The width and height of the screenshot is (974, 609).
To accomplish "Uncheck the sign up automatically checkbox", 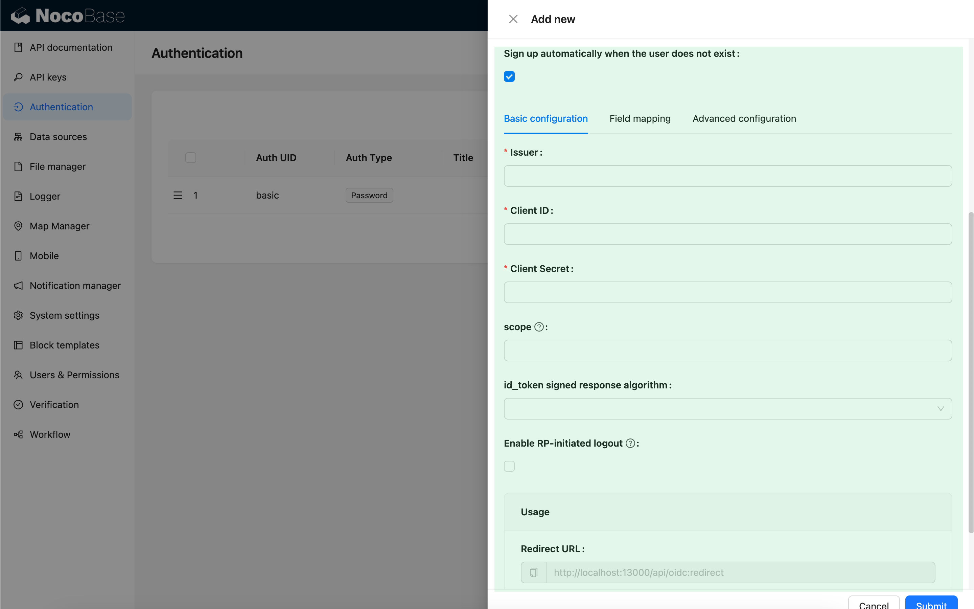I will point(509,76).
